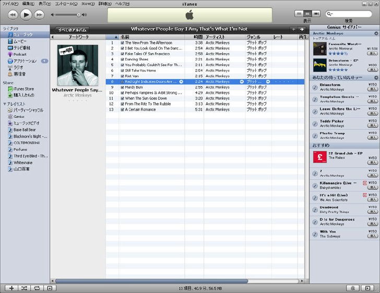Uncheck Dancing Shoes track checkbox

tap(122, 59)
